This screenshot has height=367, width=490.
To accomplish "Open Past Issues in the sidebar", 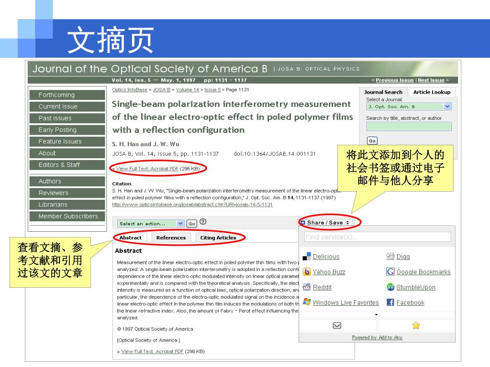I will pos(67,119).
